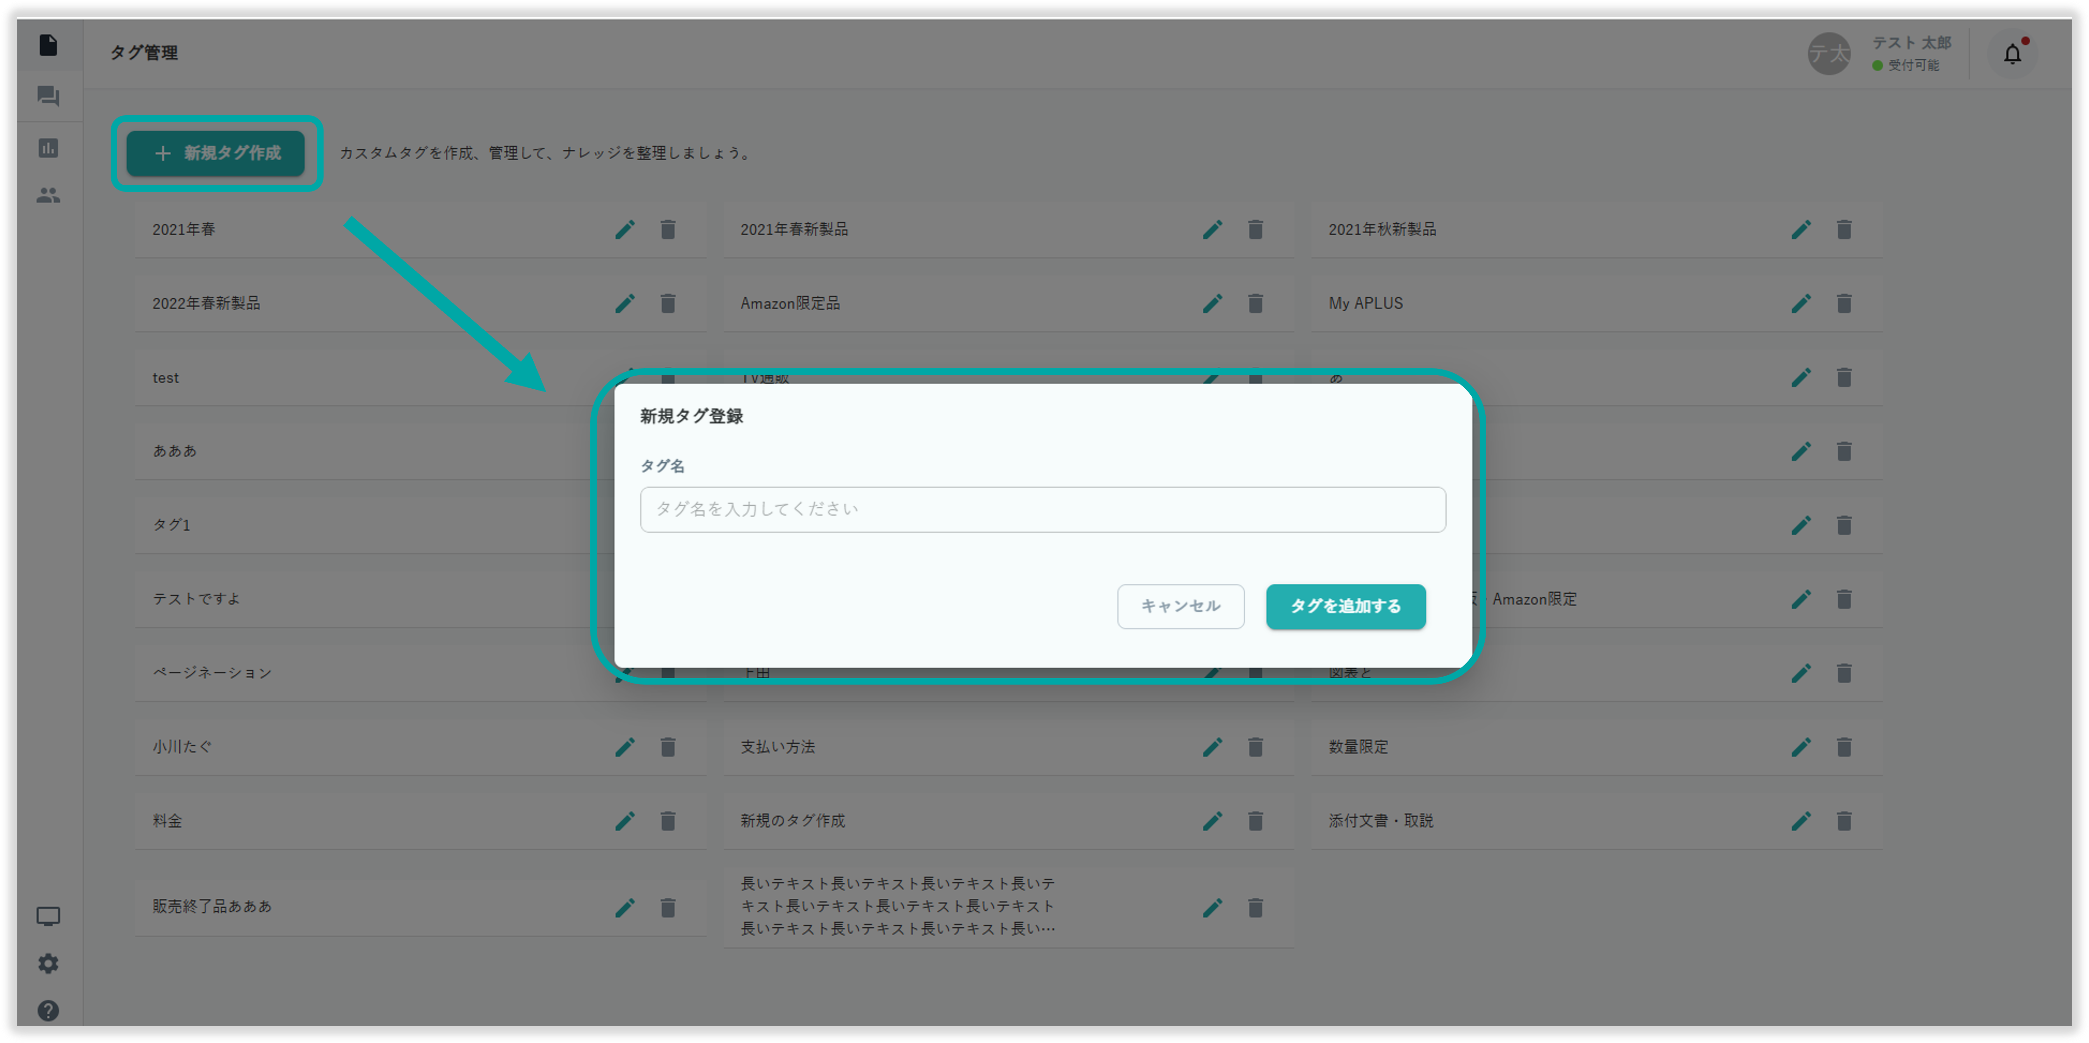2089x1043 pixels.
Task: Open the bar chart analytics icon
Action: [x=49, y=147]
